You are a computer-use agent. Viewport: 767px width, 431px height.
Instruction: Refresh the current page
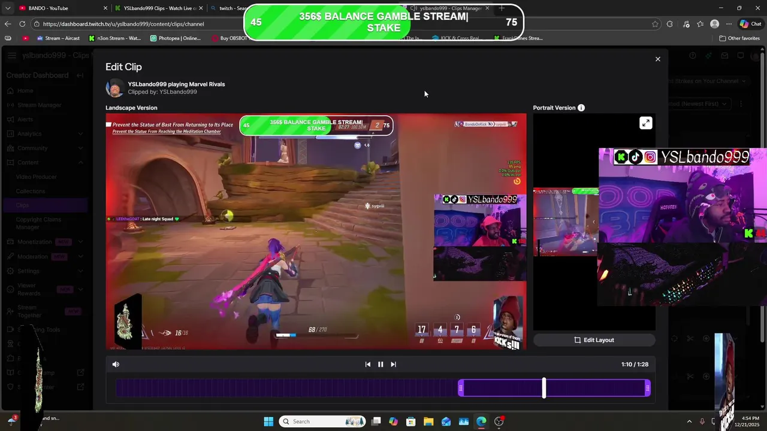click(22, 24)
